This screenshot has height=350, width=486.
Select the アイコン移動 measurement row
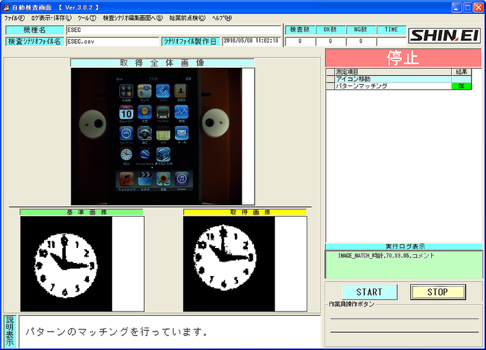(x=398, y=79)
